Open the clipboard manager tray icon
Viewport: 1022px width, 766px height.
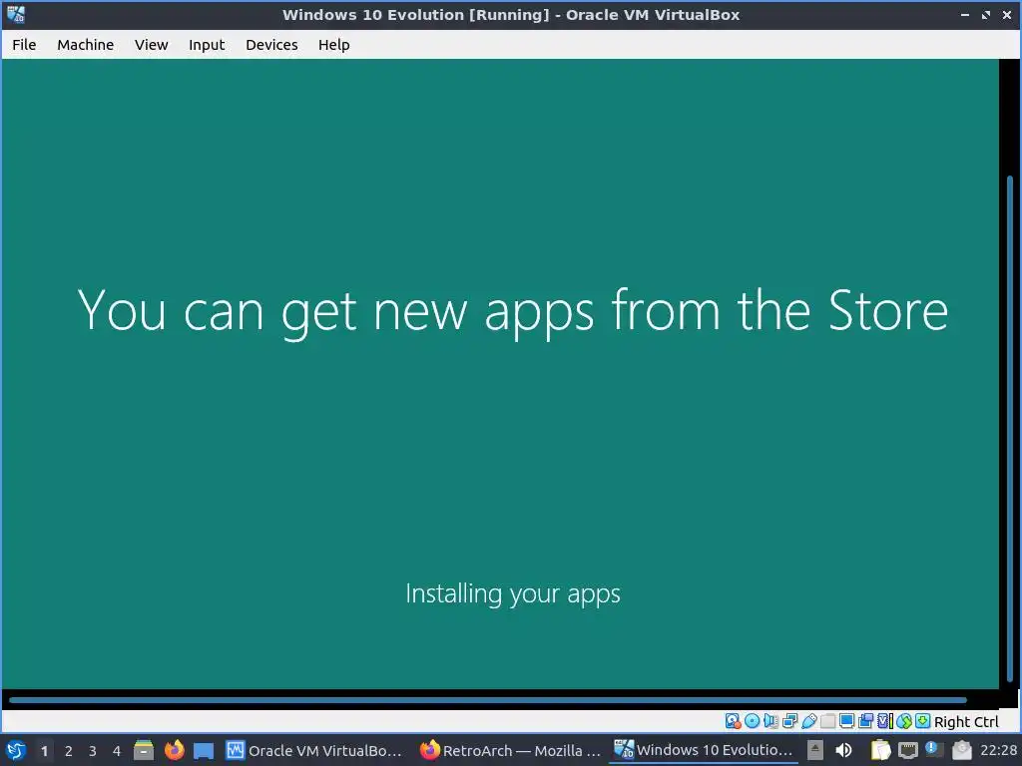coord(880,750)
